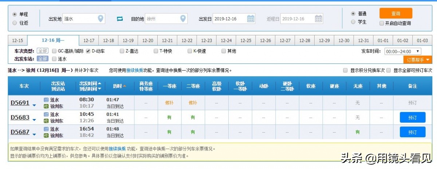Viewport: 437px width, 169px height.
Task: Enable 显示积分兑换车次 checkbox
Action: pyautogui.click(x=345, y=70)
